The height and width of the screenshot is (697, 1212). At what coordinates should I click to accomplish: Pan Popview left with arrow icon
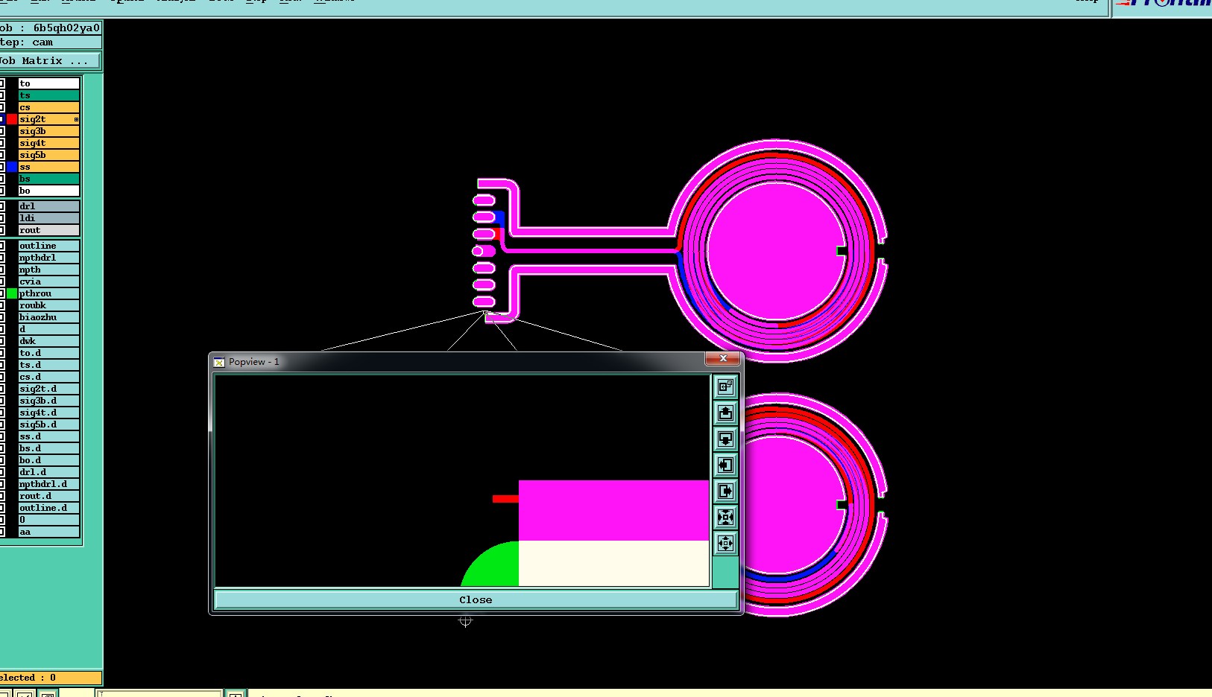(725, 465)
